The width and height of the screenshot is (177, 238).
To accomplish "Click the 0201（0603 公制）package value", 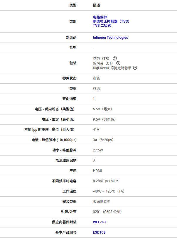I will [x=107, y=212].
